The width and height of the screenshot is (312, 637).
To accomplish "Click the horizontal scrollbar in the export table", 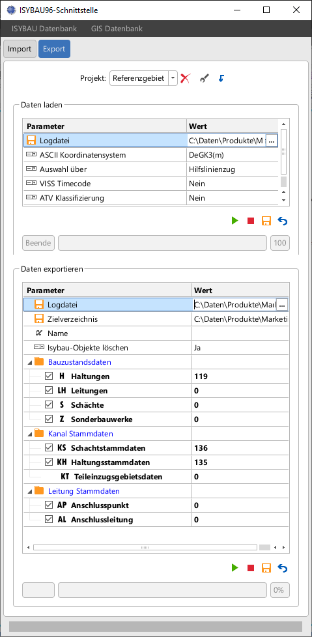I will 145,547.
